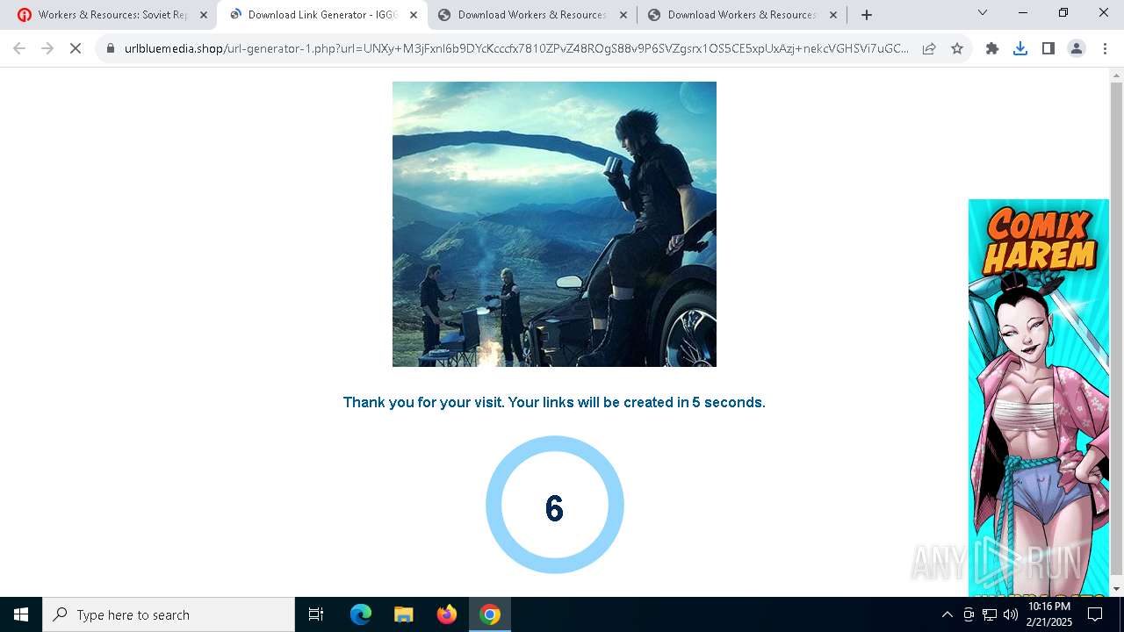Screen dimensions: 1124x632
Task: Open the Chrome profile avatar
Action: click(x=1077, y=49)
